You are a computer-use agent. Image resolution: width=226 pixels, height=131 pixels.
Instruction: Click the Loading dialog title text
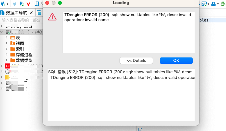[121, 3]
